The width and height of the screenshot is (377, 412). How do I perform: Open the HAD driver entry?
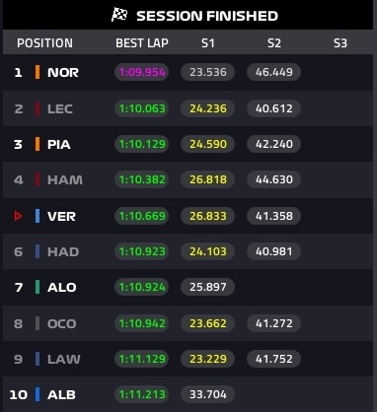pyautogui.click(x=63, y=251)
